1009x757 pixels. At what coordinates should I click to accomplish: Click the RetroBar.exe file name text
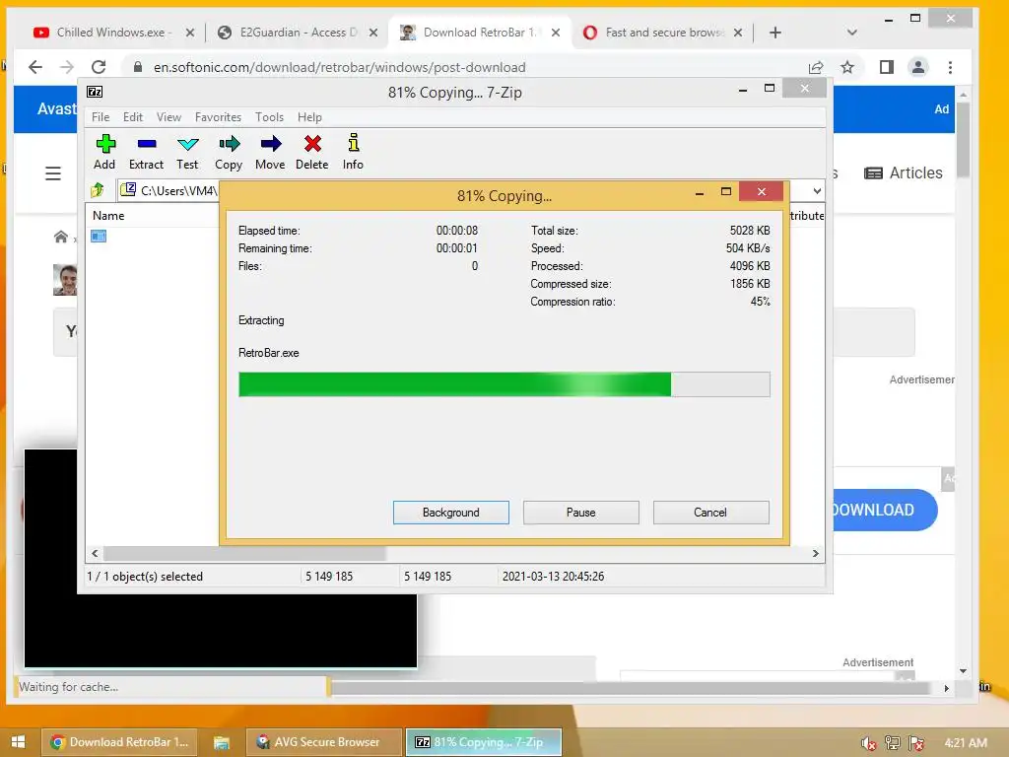[x=269, y=353]
